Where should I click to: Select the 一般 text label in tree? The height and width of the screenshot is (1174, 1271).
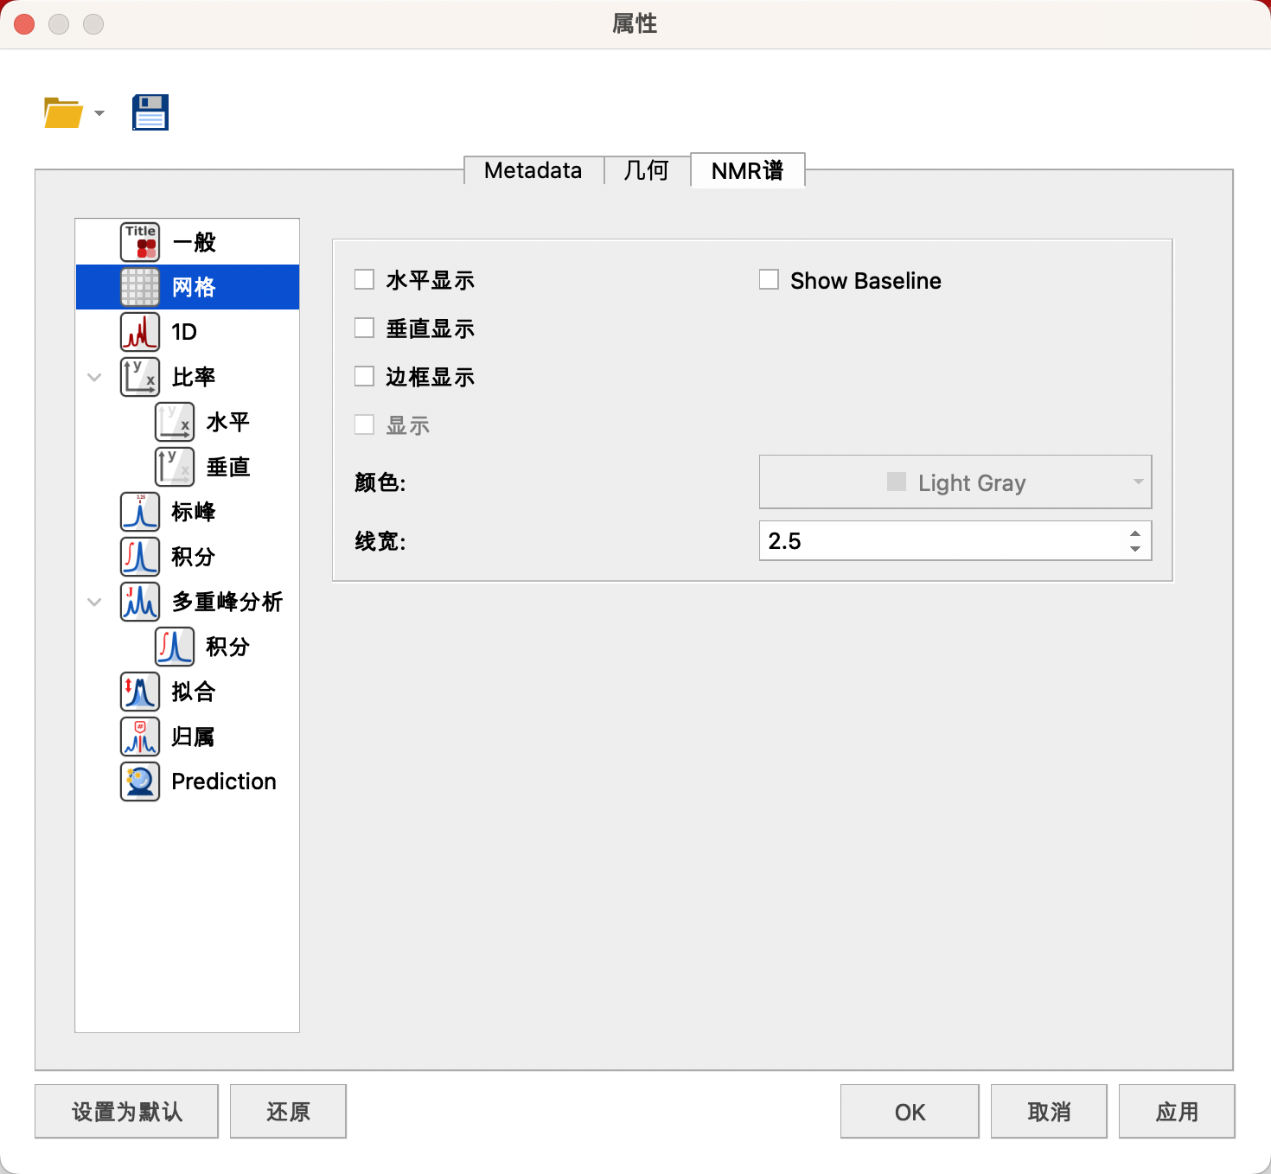194,242
